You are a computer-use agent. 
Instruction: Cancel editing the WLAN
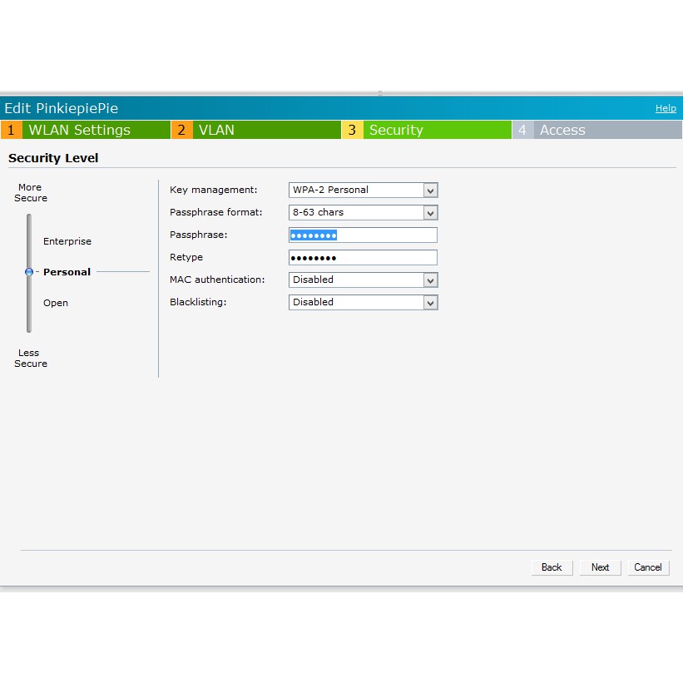click(648, 567)
